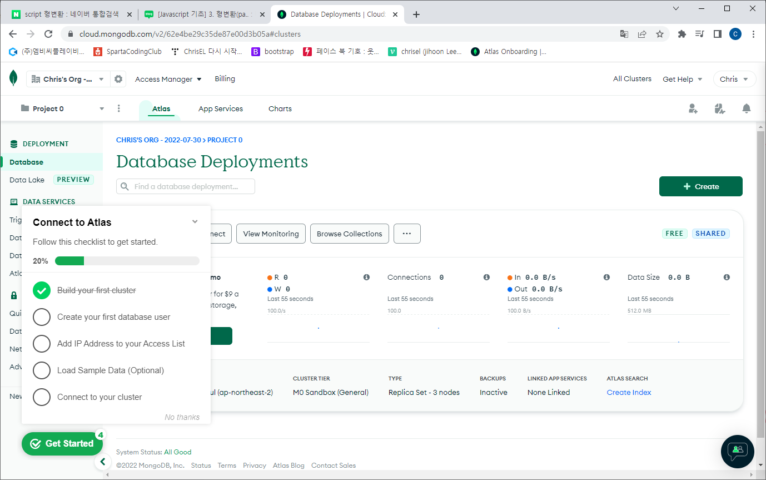Open the alerts bell icon
766x480 pixels.
pos(747,108)
